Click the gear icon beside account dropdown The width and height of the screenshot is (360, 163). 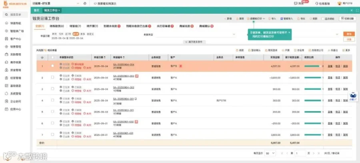point(85,4)
